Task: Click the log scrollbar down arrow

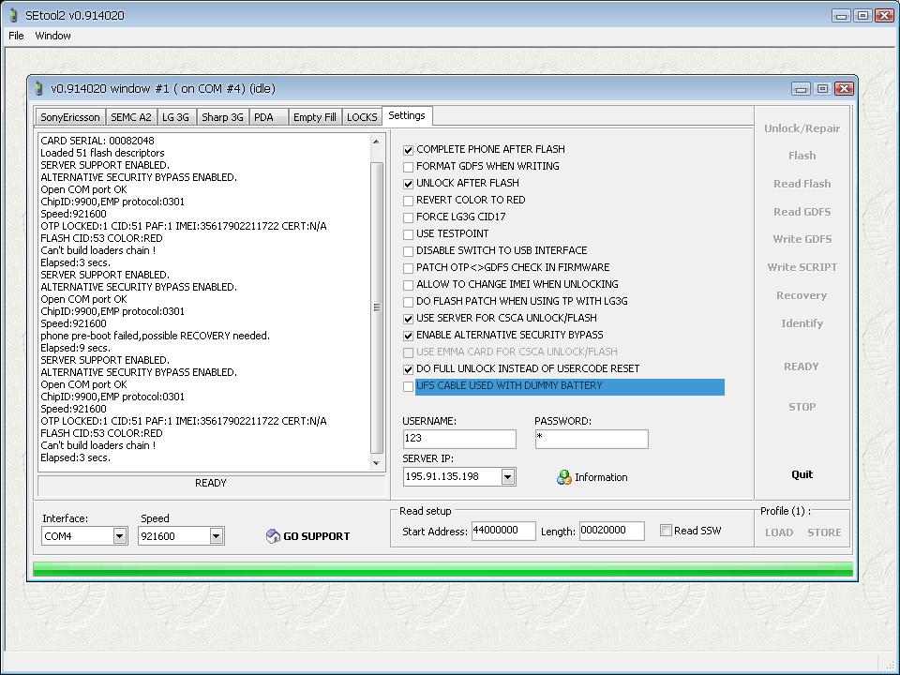Action: pos(377,463)
